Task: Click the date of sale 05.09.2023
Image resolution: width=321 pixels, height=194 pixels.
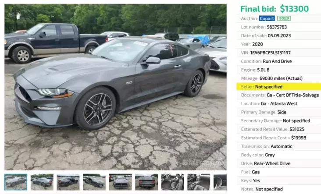Action: [x=279, y=35]
